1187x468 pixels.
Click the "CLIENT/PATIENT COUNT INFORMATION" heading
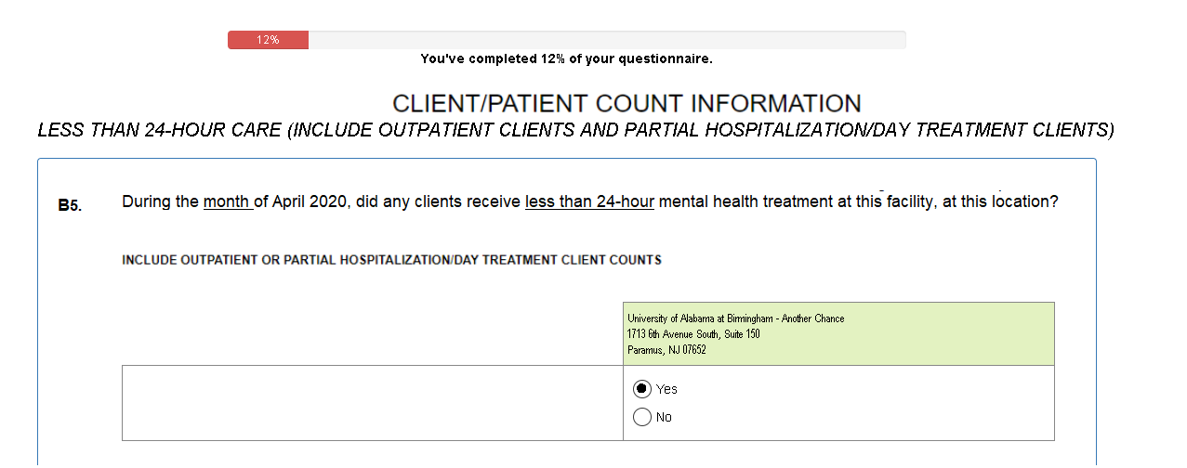point(626,103)
